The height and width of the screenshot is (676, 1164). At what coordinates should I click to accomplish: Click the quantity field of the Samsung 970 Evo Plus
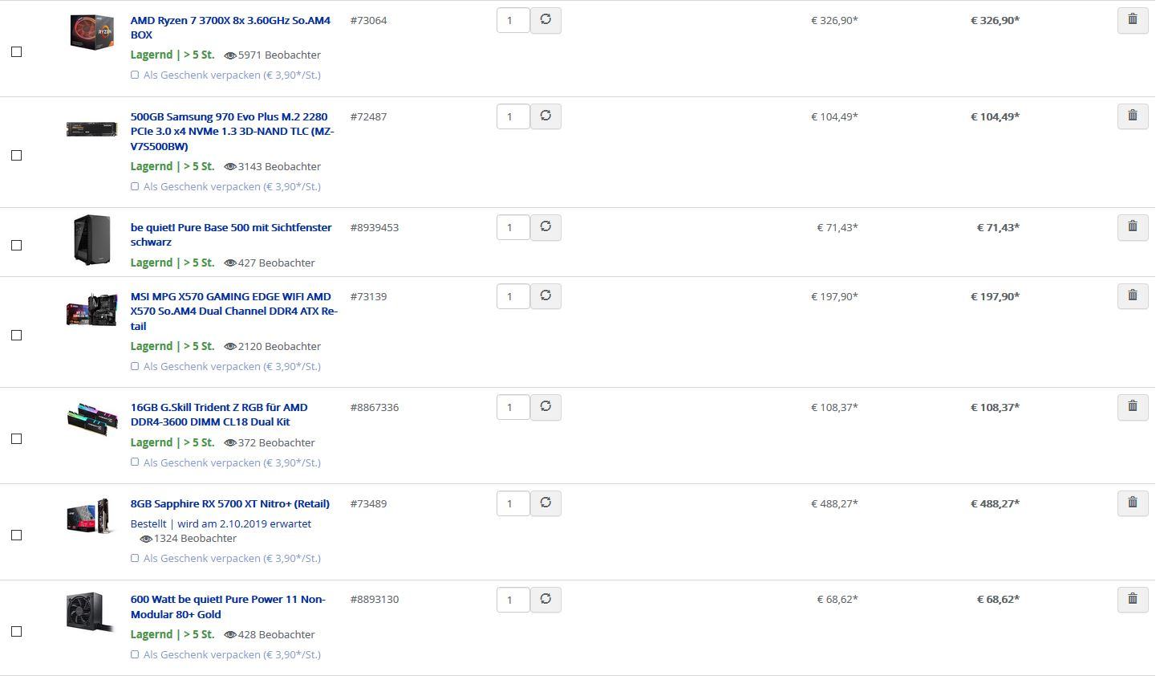click(513, 116)
